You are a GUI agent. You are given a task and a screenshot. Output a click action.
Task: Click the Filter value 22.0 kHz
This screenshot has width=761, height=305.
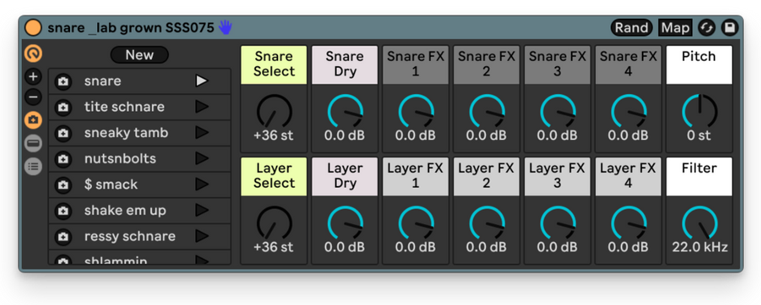(x=699, y=248)
